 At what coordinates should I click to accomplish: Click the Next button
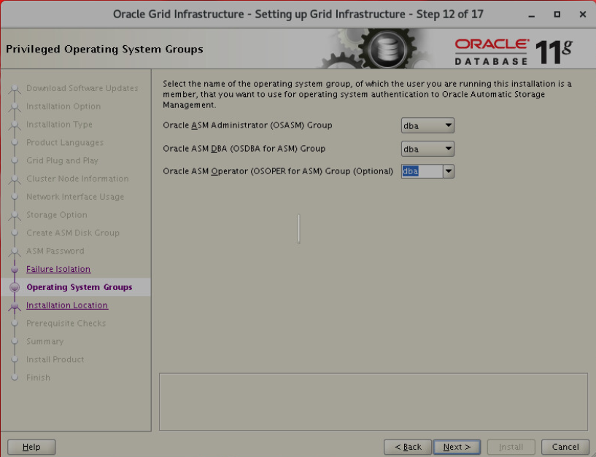tap(457, 447)
